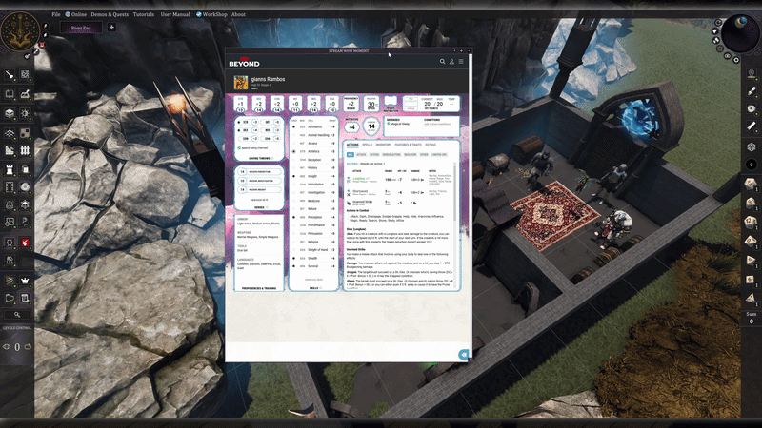Open the File menu
The height and width of the screenshot is (428, 762).
pyautogui.click(x=56, y=14)
